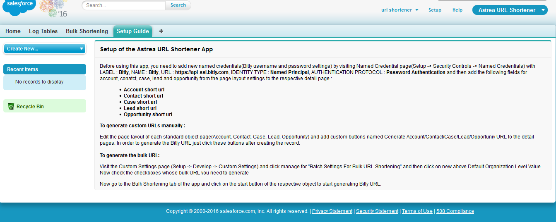
Task: Open the Log Tables tab
Action: click(x=43, y=31)
